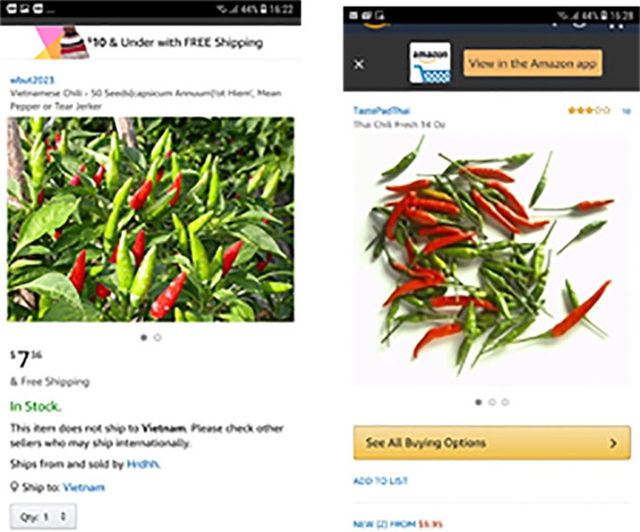Tap the Amazon app cart icon
This screenshot has width=640, height=532.
coord(430,62)
